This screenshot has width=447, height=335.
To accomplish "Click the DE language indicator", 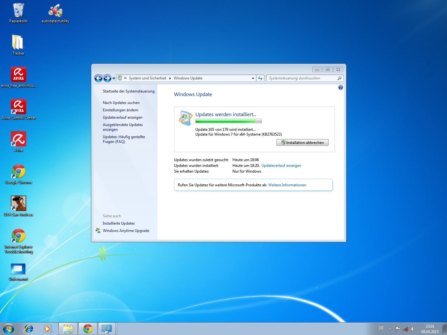I will pos(381,328).
